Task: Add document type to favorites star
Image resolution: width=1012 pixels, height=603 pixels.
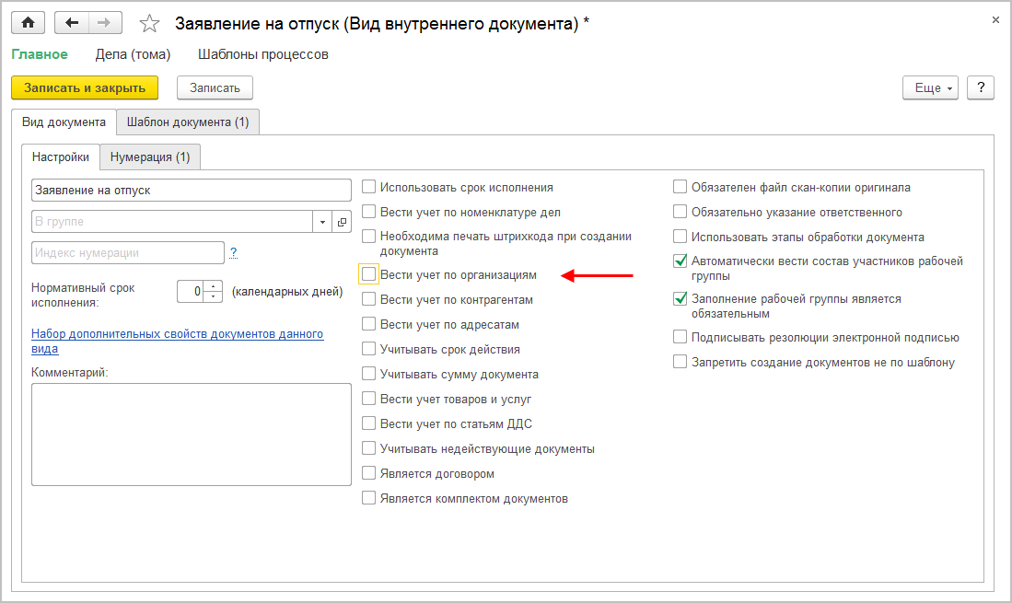Action: point(149,23)
